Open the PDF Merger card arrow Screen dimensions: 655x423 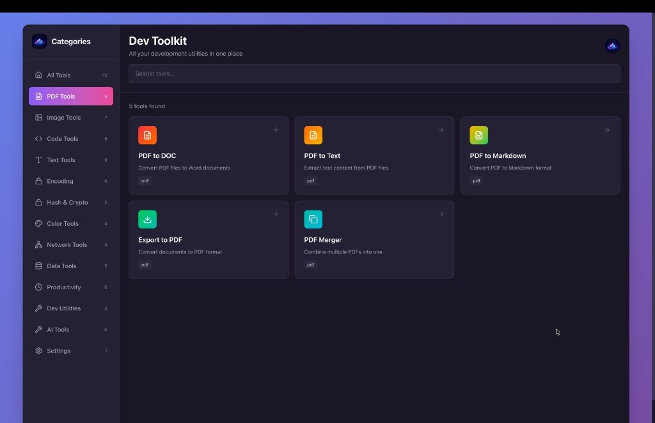pyautogui.click(x=441, y=214)
